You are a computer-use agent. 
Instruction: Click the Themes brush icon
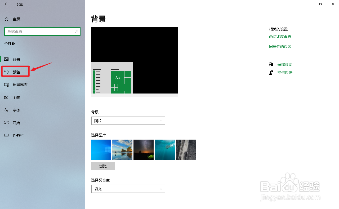tap(7, 97)
